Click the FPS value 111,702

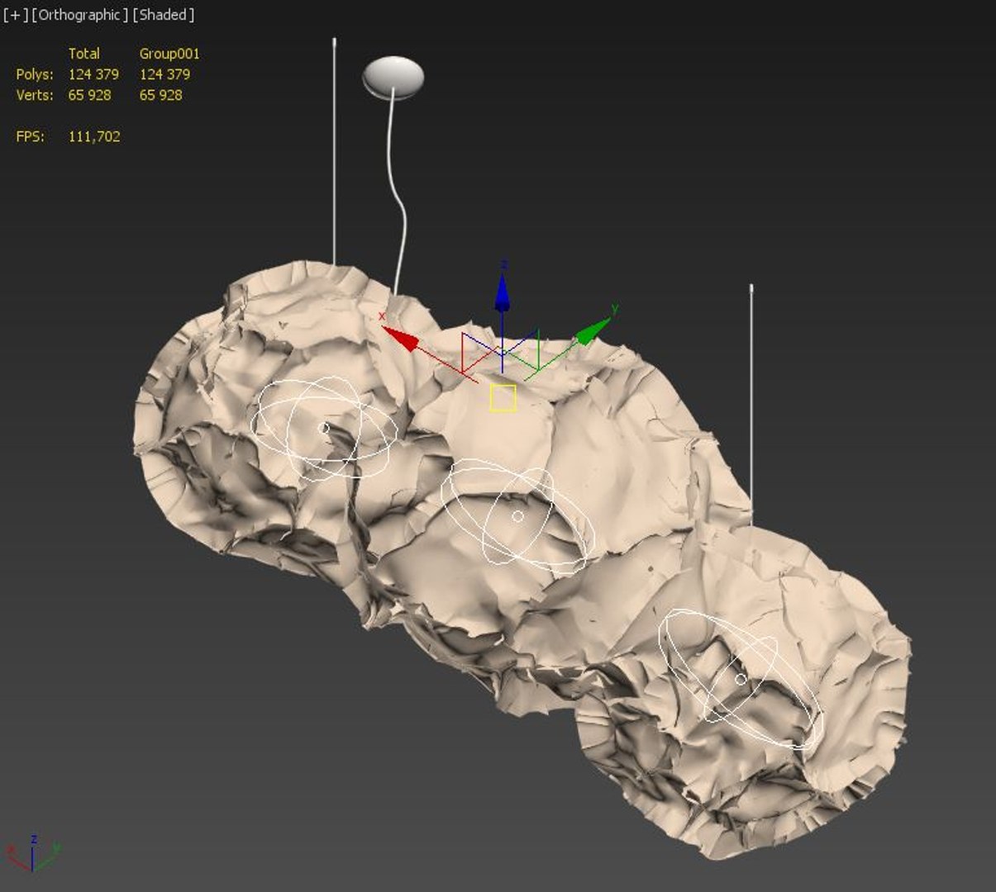pyautogui.click(x=94, y=136)
